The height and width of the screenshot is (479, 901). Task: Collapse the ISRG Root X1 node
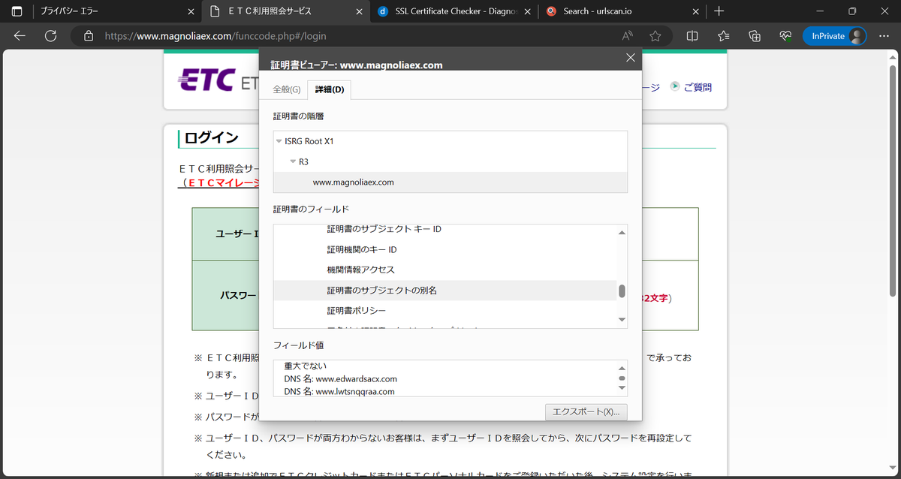(279, 141)
